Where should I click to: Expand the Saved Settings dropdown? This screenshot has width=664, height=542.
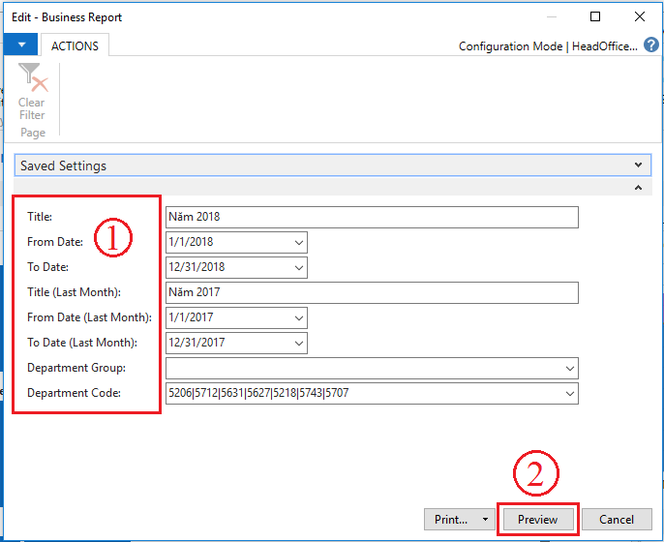point(636,166)
